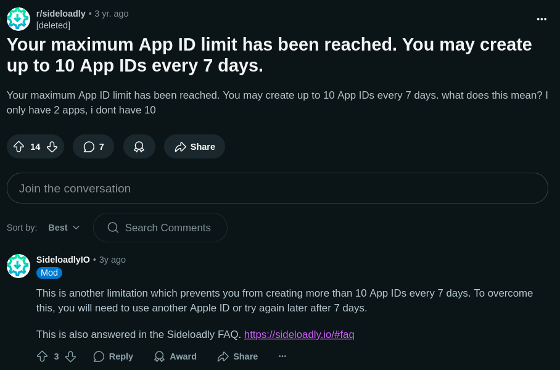Visit the SideloadlyIO user profile name
560x370 pixels.
[x=63, y=260]
